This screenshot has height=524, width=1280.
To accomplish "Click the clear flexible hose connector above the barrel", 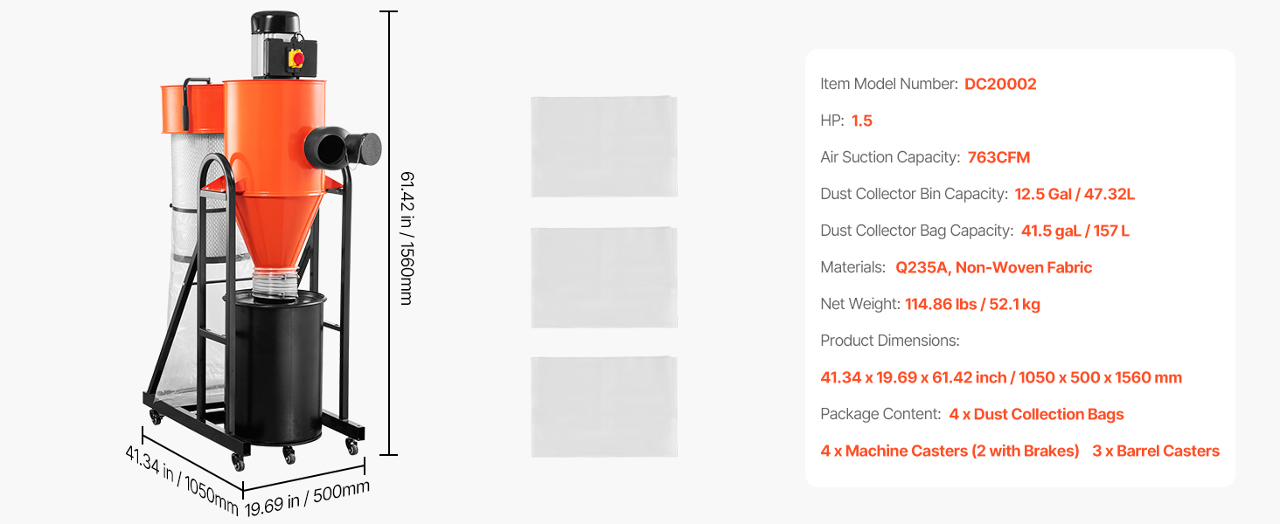I will [276, 283].
